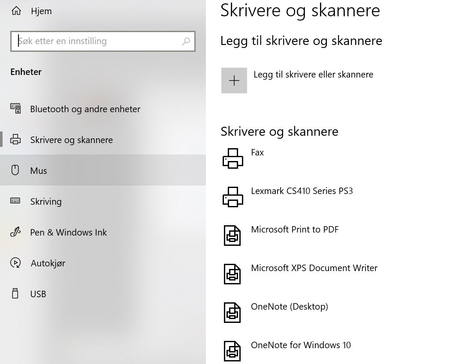Click the plus button to add a printer
465x364 pixels.
[x=234, y=81]
